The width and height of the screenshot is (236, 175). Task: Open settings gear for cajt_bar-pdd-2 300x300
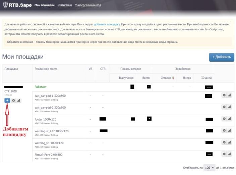(x=224, y=107)
